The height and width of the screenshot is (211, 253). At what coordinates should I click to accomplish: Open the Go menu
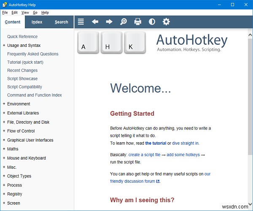click(35, 12)
